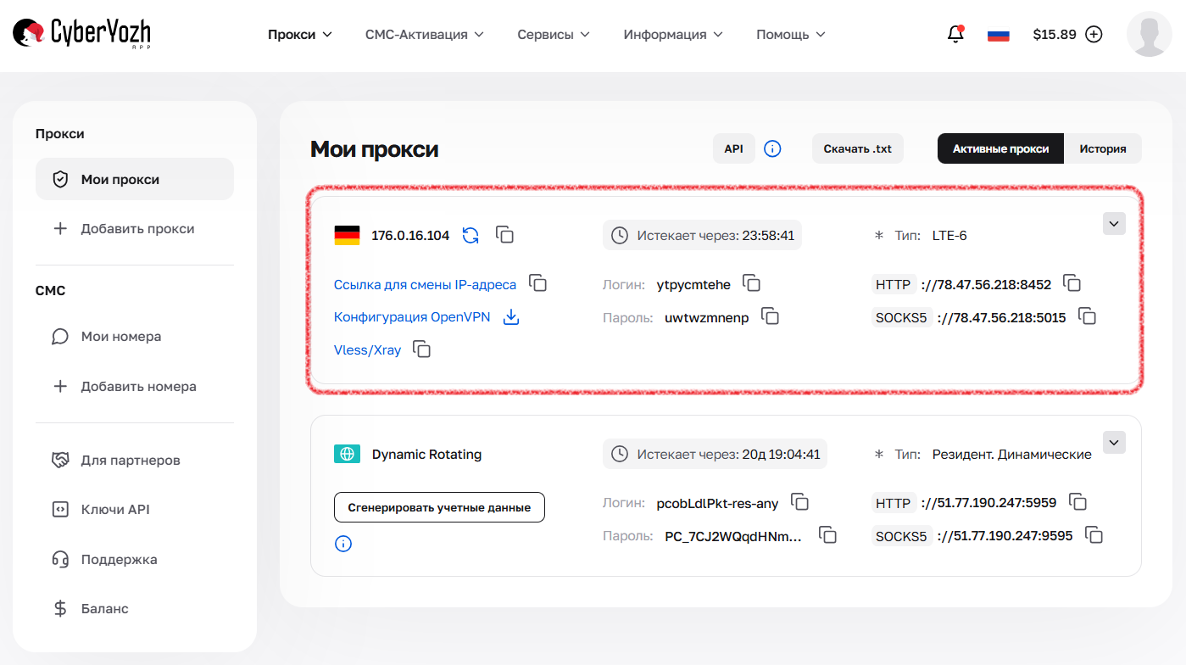This screenshot has width=1186, height=665.
Task: Open the Ссылка для смены IP-адреса link
Action: [x=424, y=284]
